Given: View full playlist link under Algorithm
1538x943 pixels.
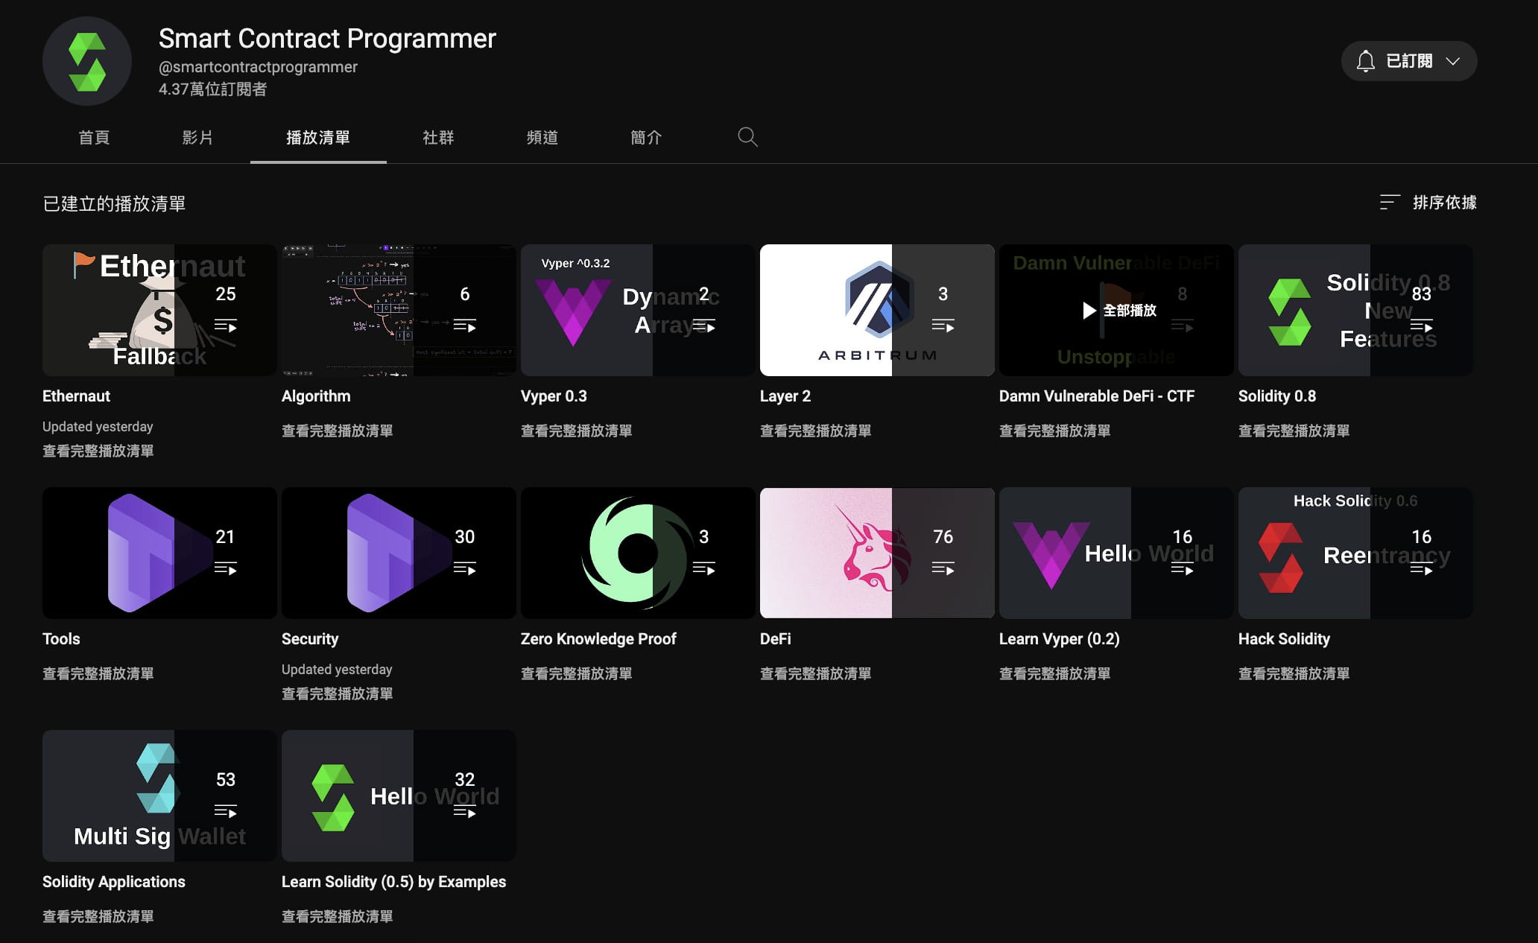Looking at the screenshot, I should (x=337, y=431).
